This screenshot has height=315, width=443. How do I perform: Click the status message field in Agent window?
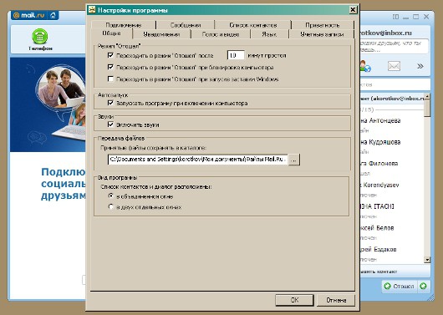click(x=394, y=46)
